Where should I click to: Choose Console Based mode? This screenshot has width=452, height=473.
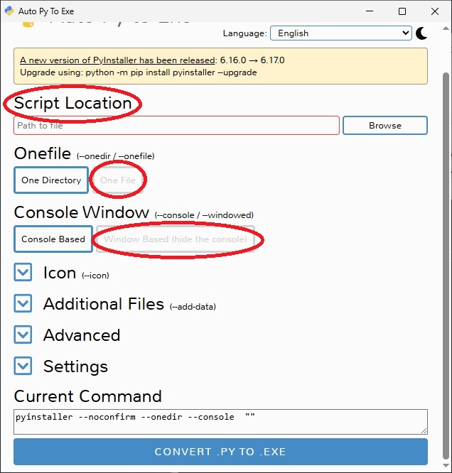(x=53, y=239)
